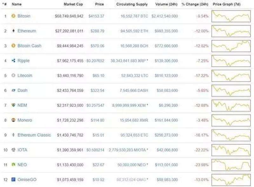Click the Bitcoin Cash coin icon
Screen dimensions: 254x187
click(x=13, y=46)
